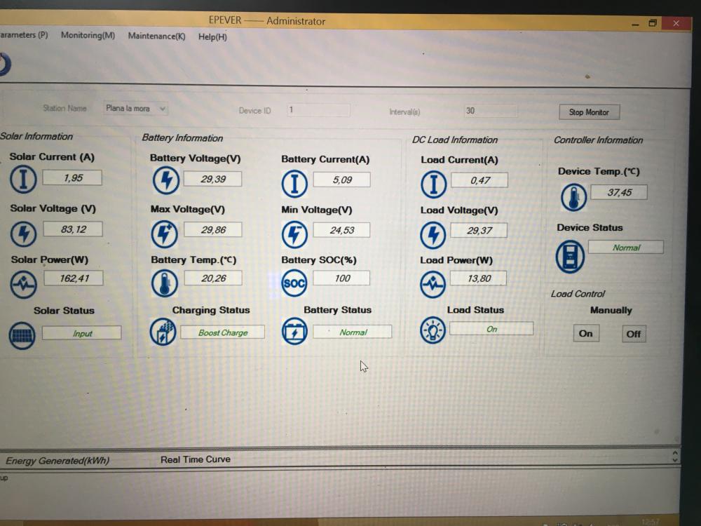Open the Parameters menu
This screenshot has width=701, height=526.
coord(24,34)
